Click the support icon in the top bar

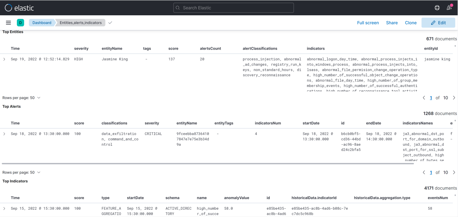[437, 8]
